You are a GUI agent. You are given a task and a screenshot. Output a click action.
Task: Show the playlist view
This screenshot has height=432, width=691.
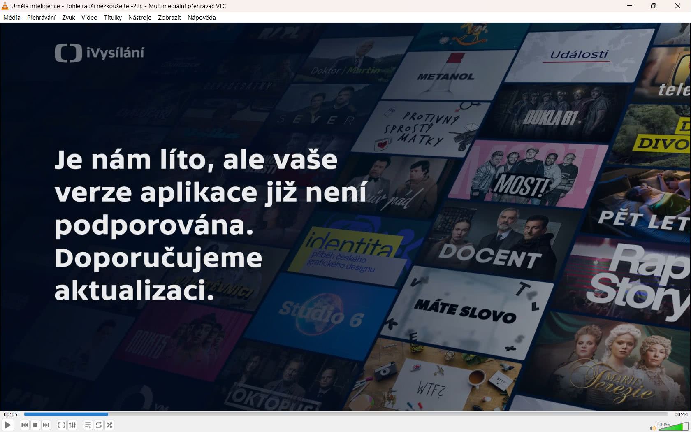coord(88,425)
